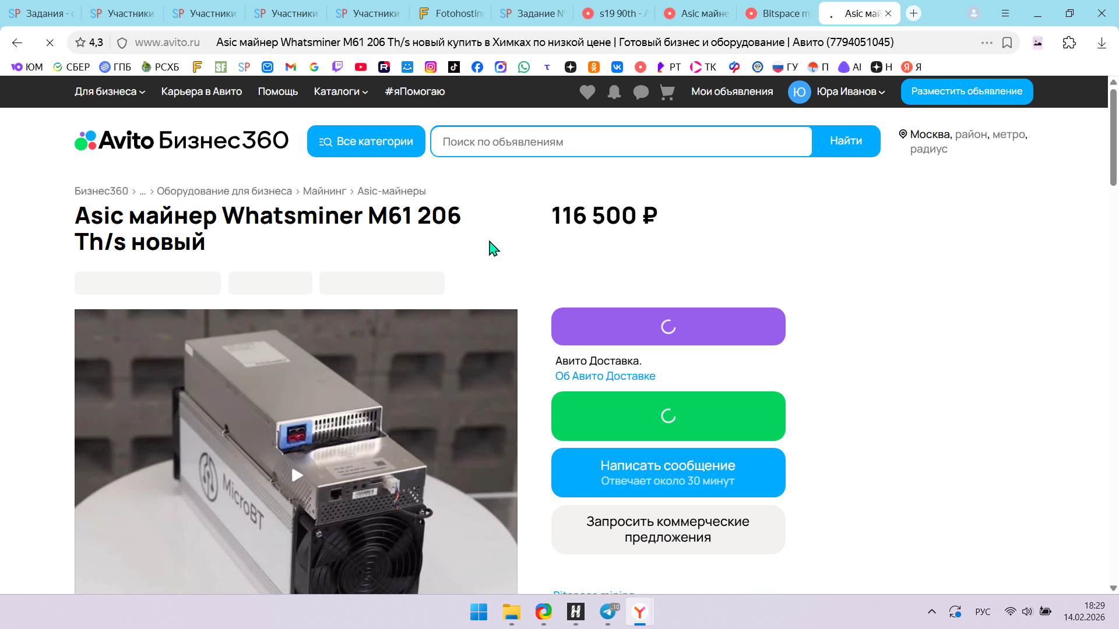Viewport: 1119px width, 629px height.
Task: Open the WhatsApp bookmark icon
Action: point(524,67)
